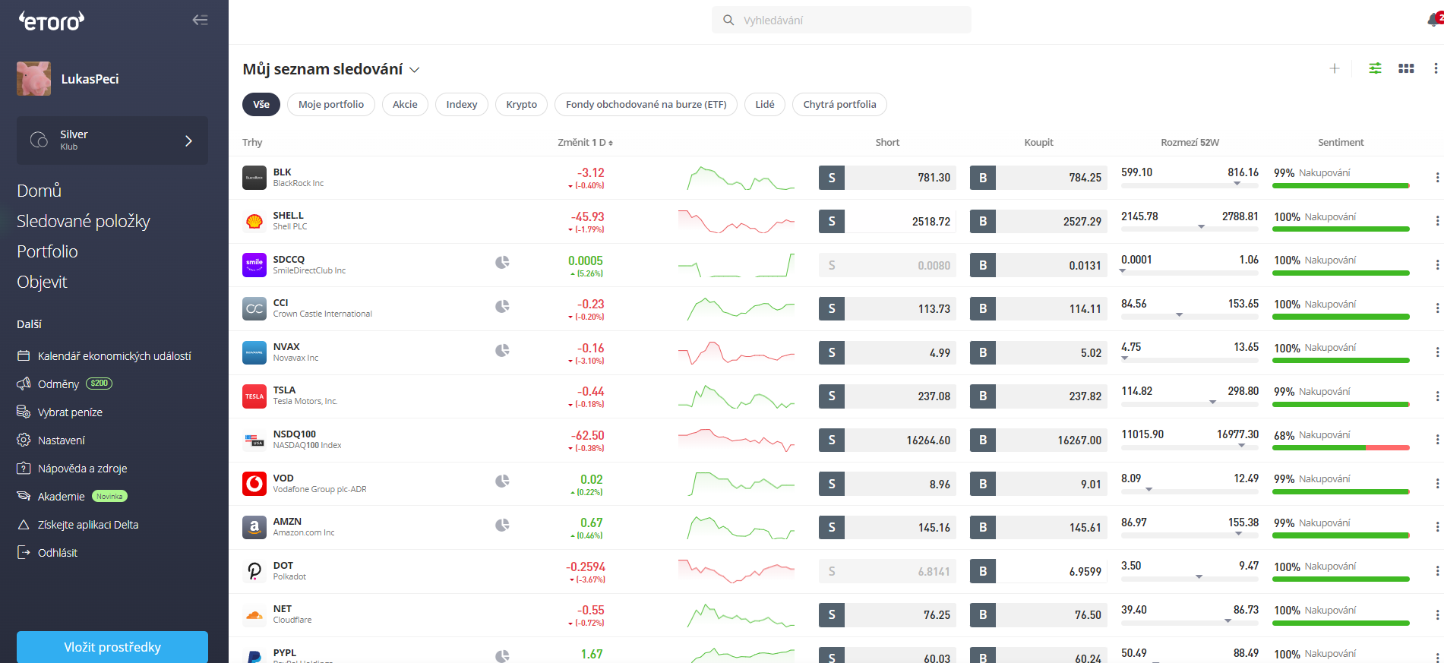This screenshot has width=1444, height=663.
Task: Open the Polkadot row logo
Action: 254,571
